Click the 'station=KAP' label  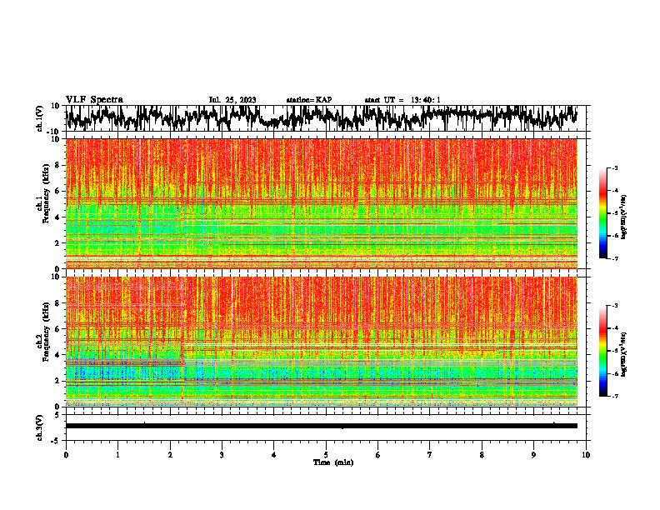309,100
